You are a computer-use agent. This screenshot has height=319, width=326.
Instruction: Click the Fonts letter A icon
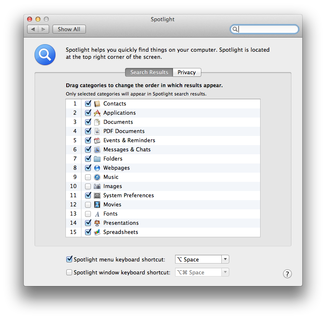coord(97,214)
